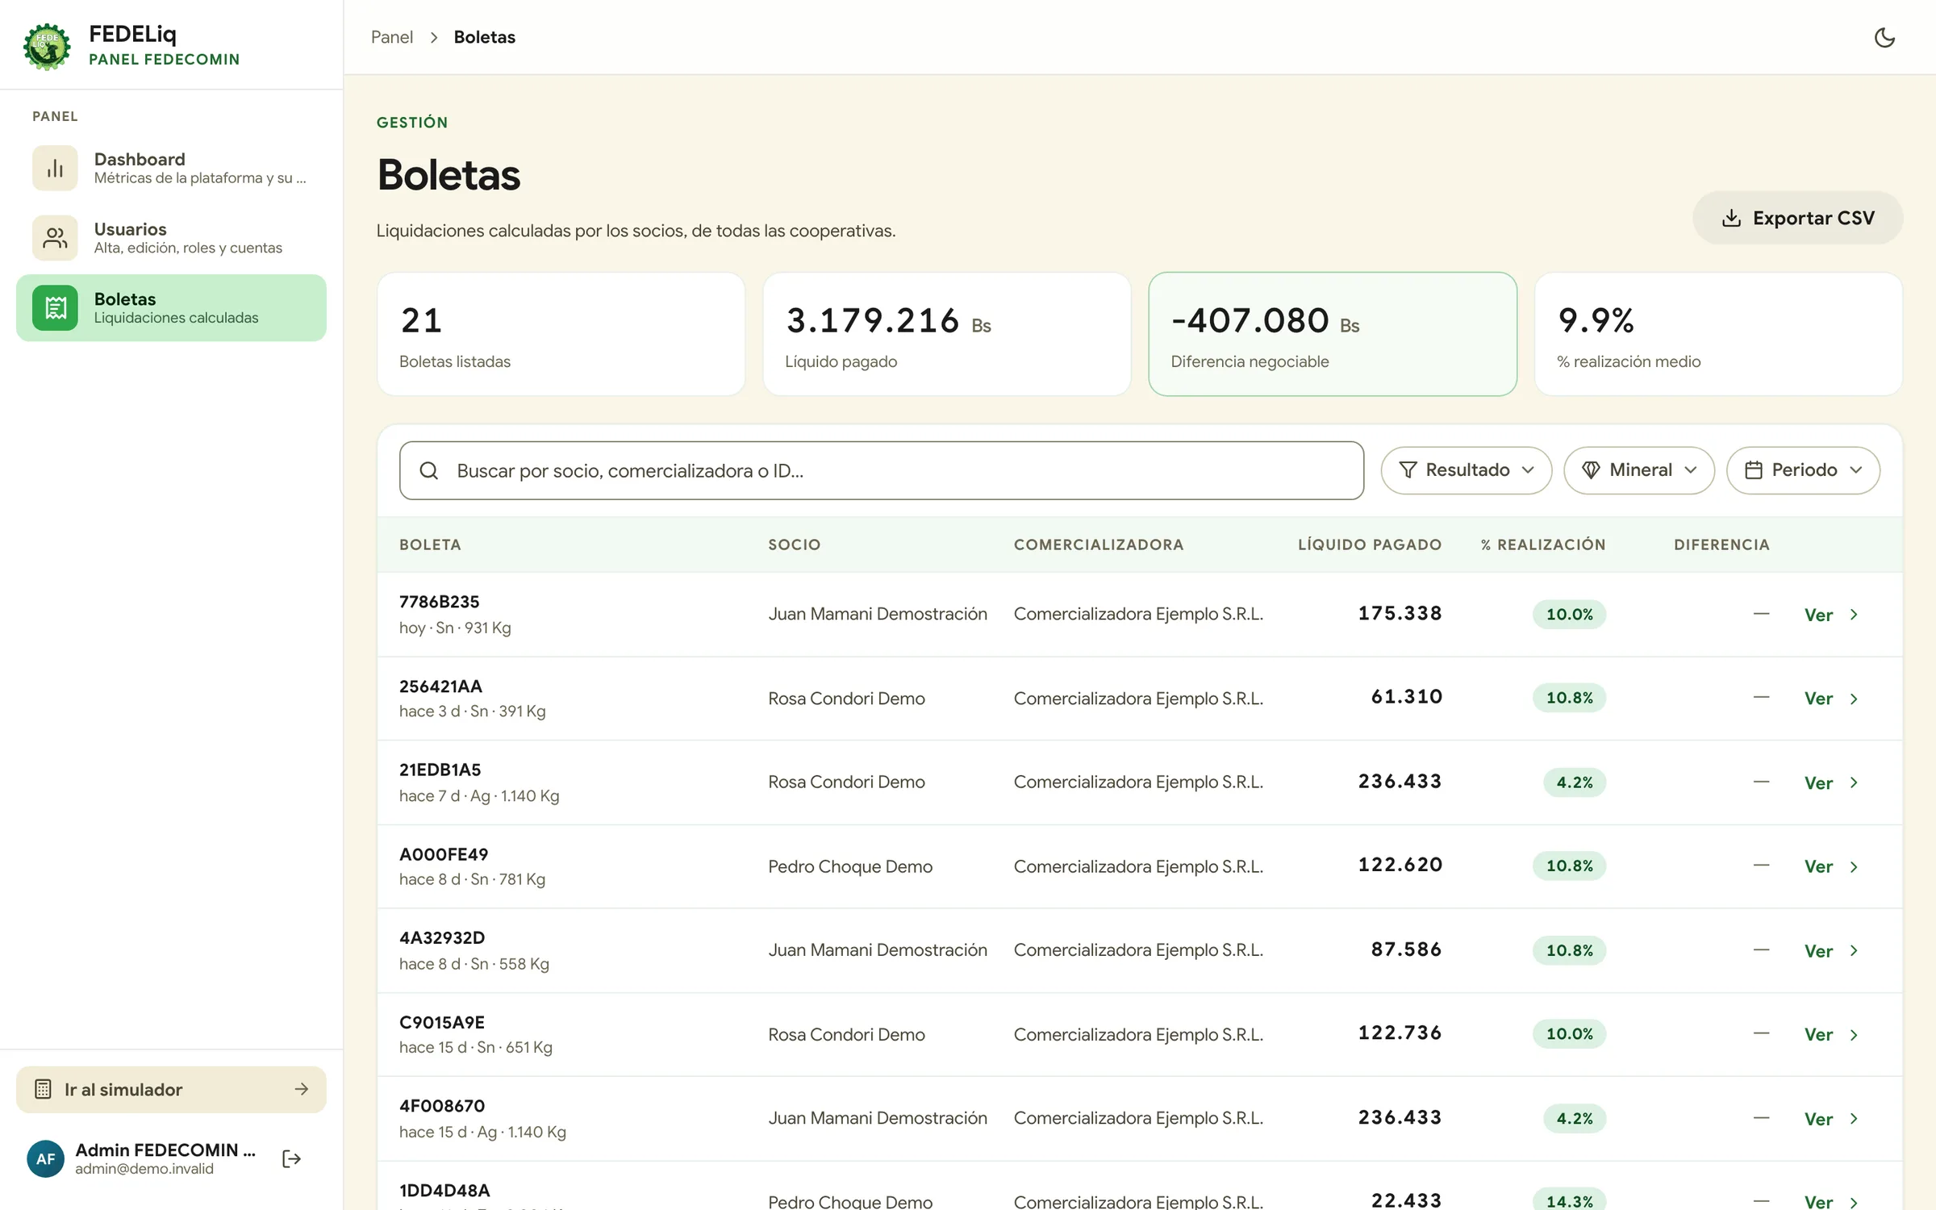Screen dimensions: 1936x1210
Task: Click the Exportar CSV button label
Action: [x=1813, y=218]
